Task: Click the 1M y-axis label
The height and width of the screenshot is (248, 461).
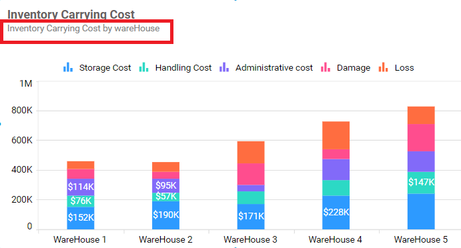Action: click(26, 84)
